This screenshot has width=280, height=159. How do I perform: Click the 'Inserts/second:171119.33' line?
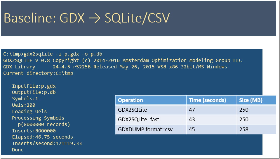[x=47, y=144]
